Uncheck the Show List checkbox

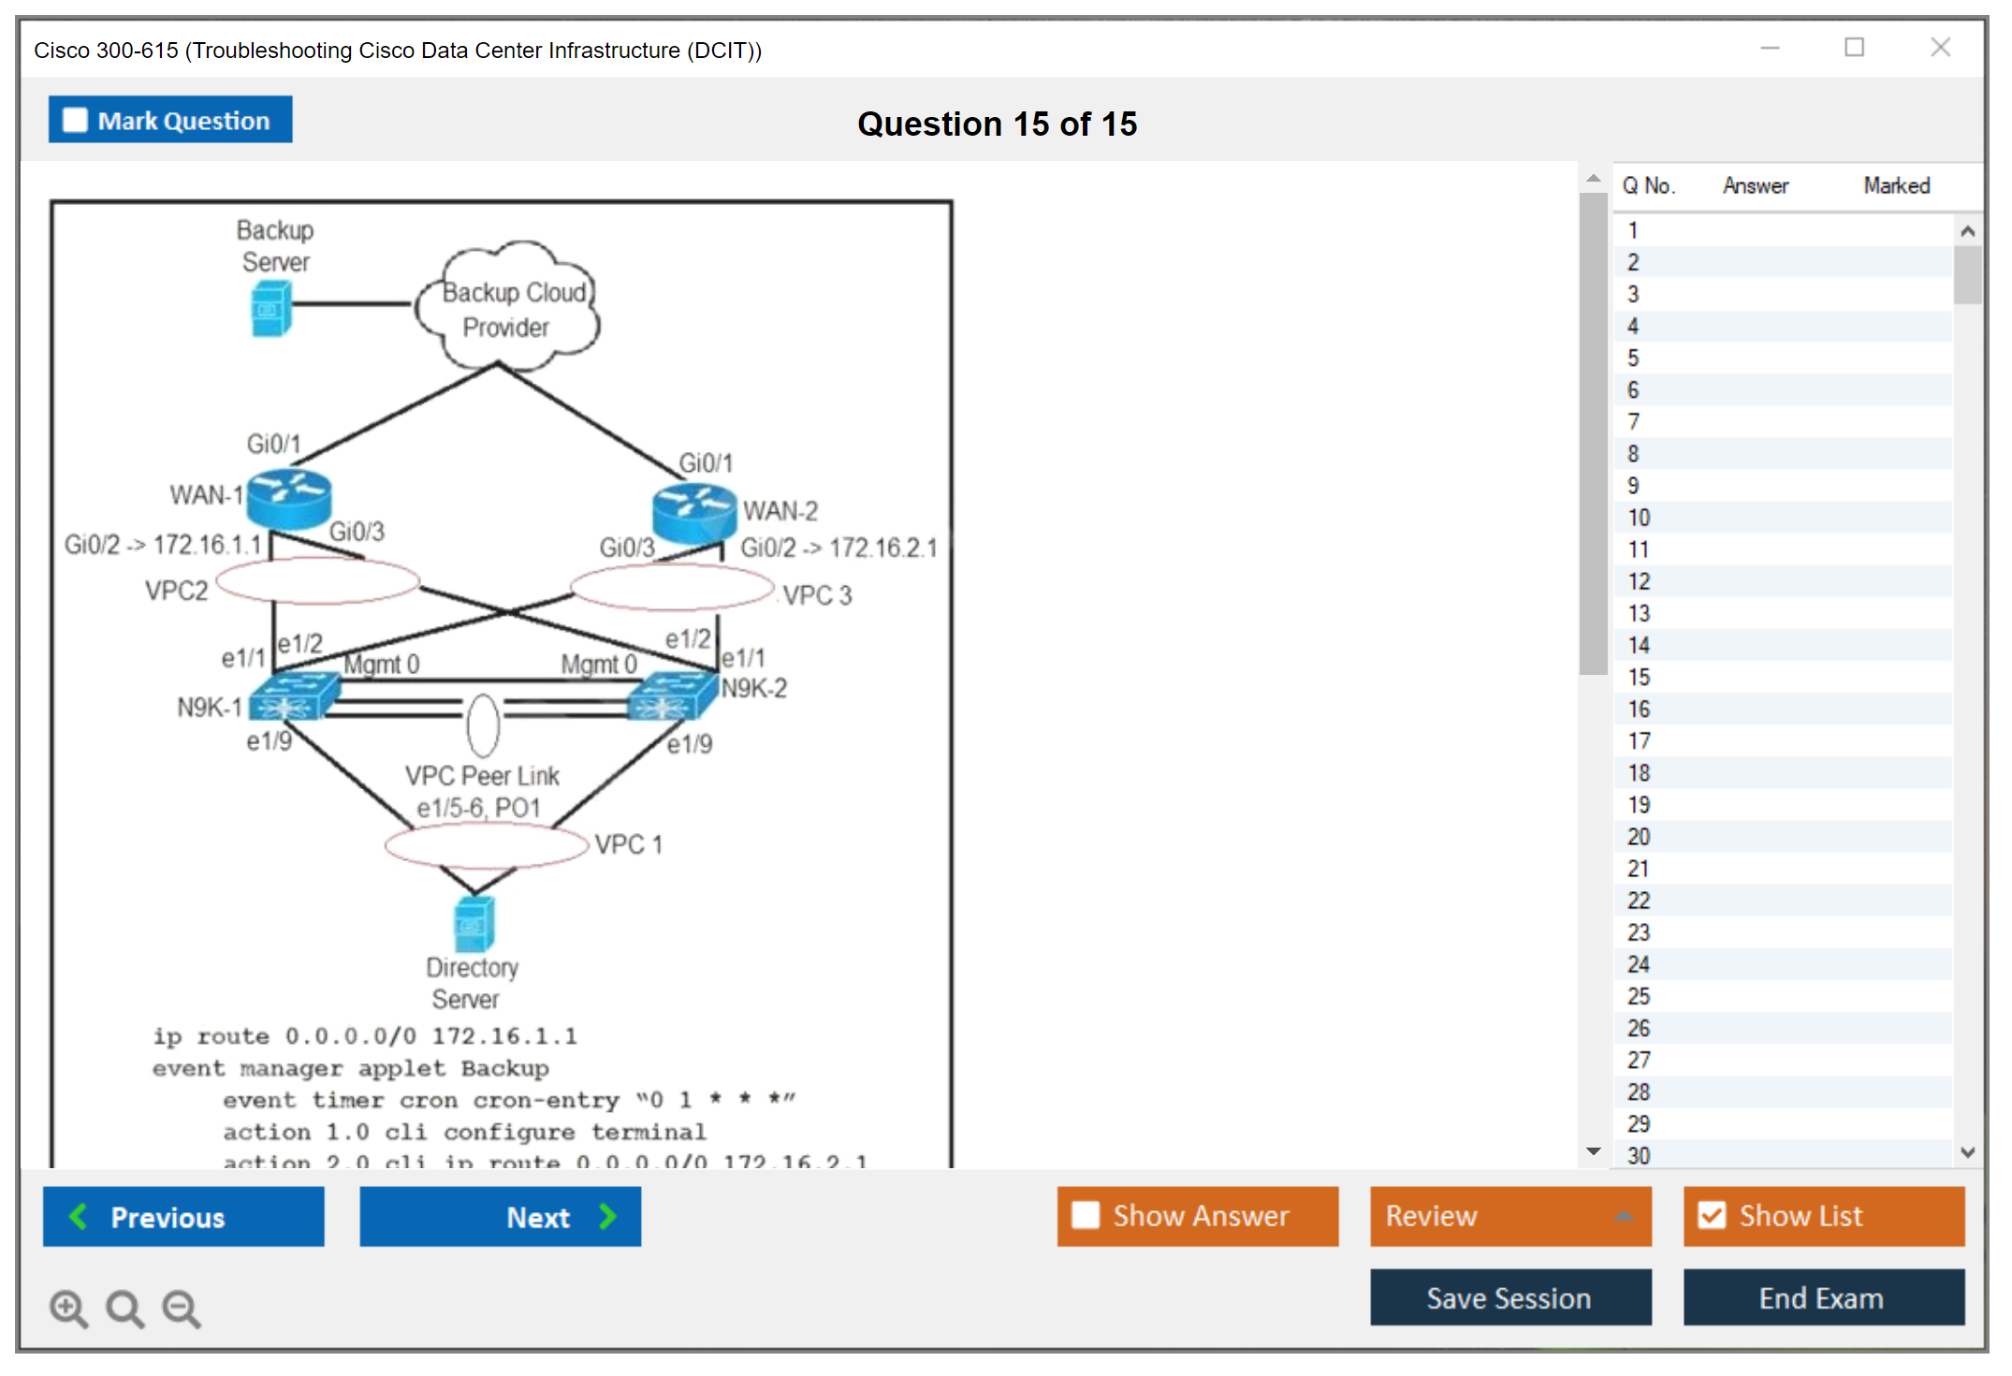1712,1215
